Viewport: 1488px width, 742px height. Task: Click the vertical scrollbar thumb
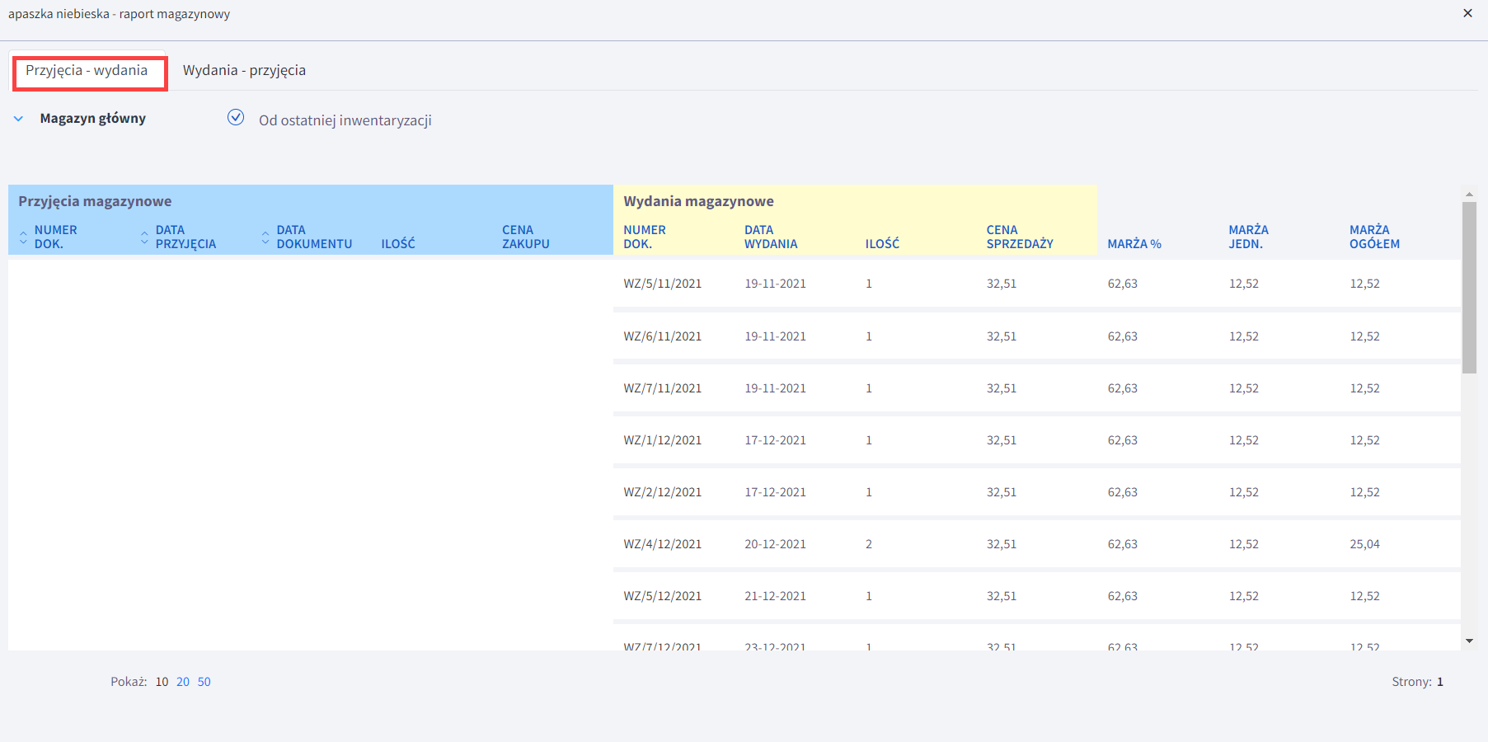pyautogui.click(x=1469, y=287)
